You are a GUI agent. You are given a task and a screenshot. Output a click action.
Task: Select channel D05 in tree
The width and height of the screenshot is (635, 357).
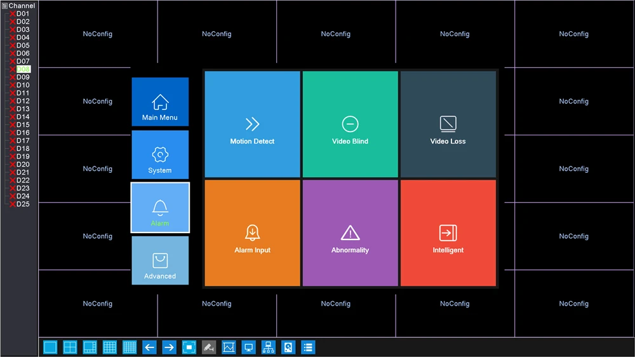click(x=23, y=45)
